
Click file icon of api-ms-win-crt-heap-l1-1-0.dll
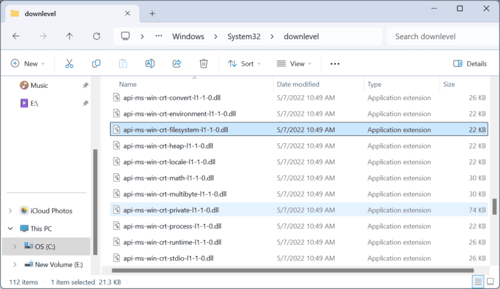(x=117, y=145)
